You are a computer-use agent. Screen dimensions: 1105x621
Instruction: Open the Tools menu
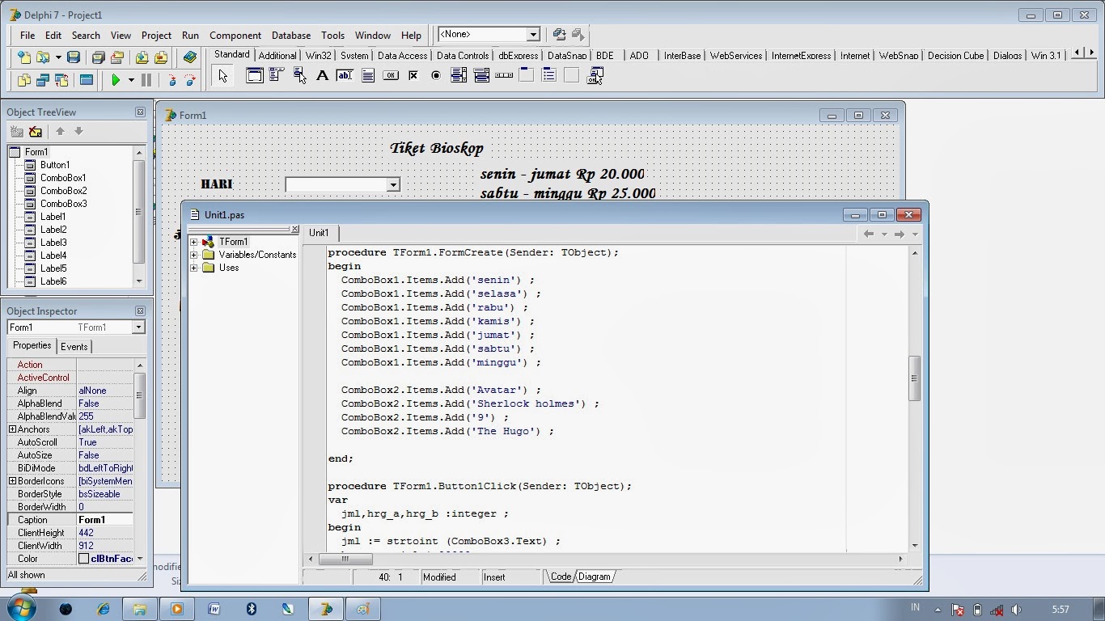click(x=332, y=36)
